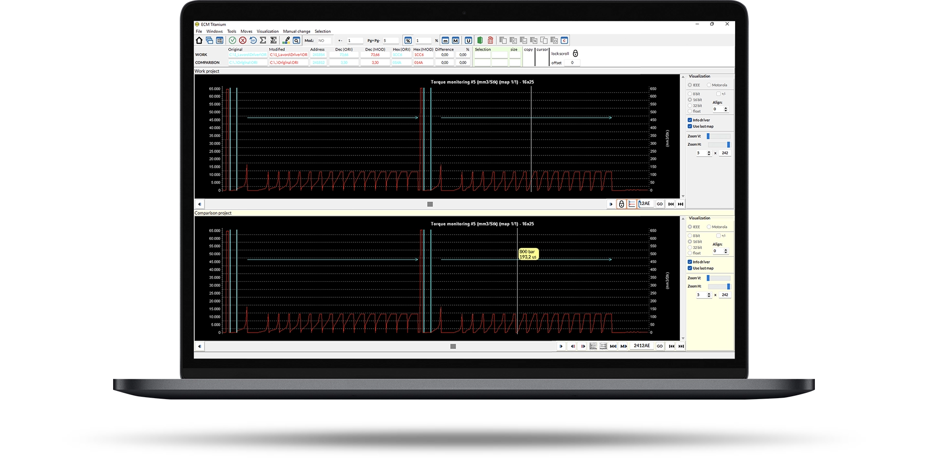Viewport: 928px width, 458px height.
Task: Click the red X cancel icon
Action: pyautogui.click(x=243, y=41)
